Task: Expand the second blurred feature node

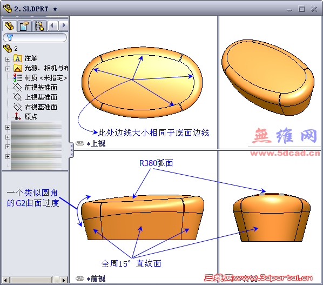Action: [8, 137]
